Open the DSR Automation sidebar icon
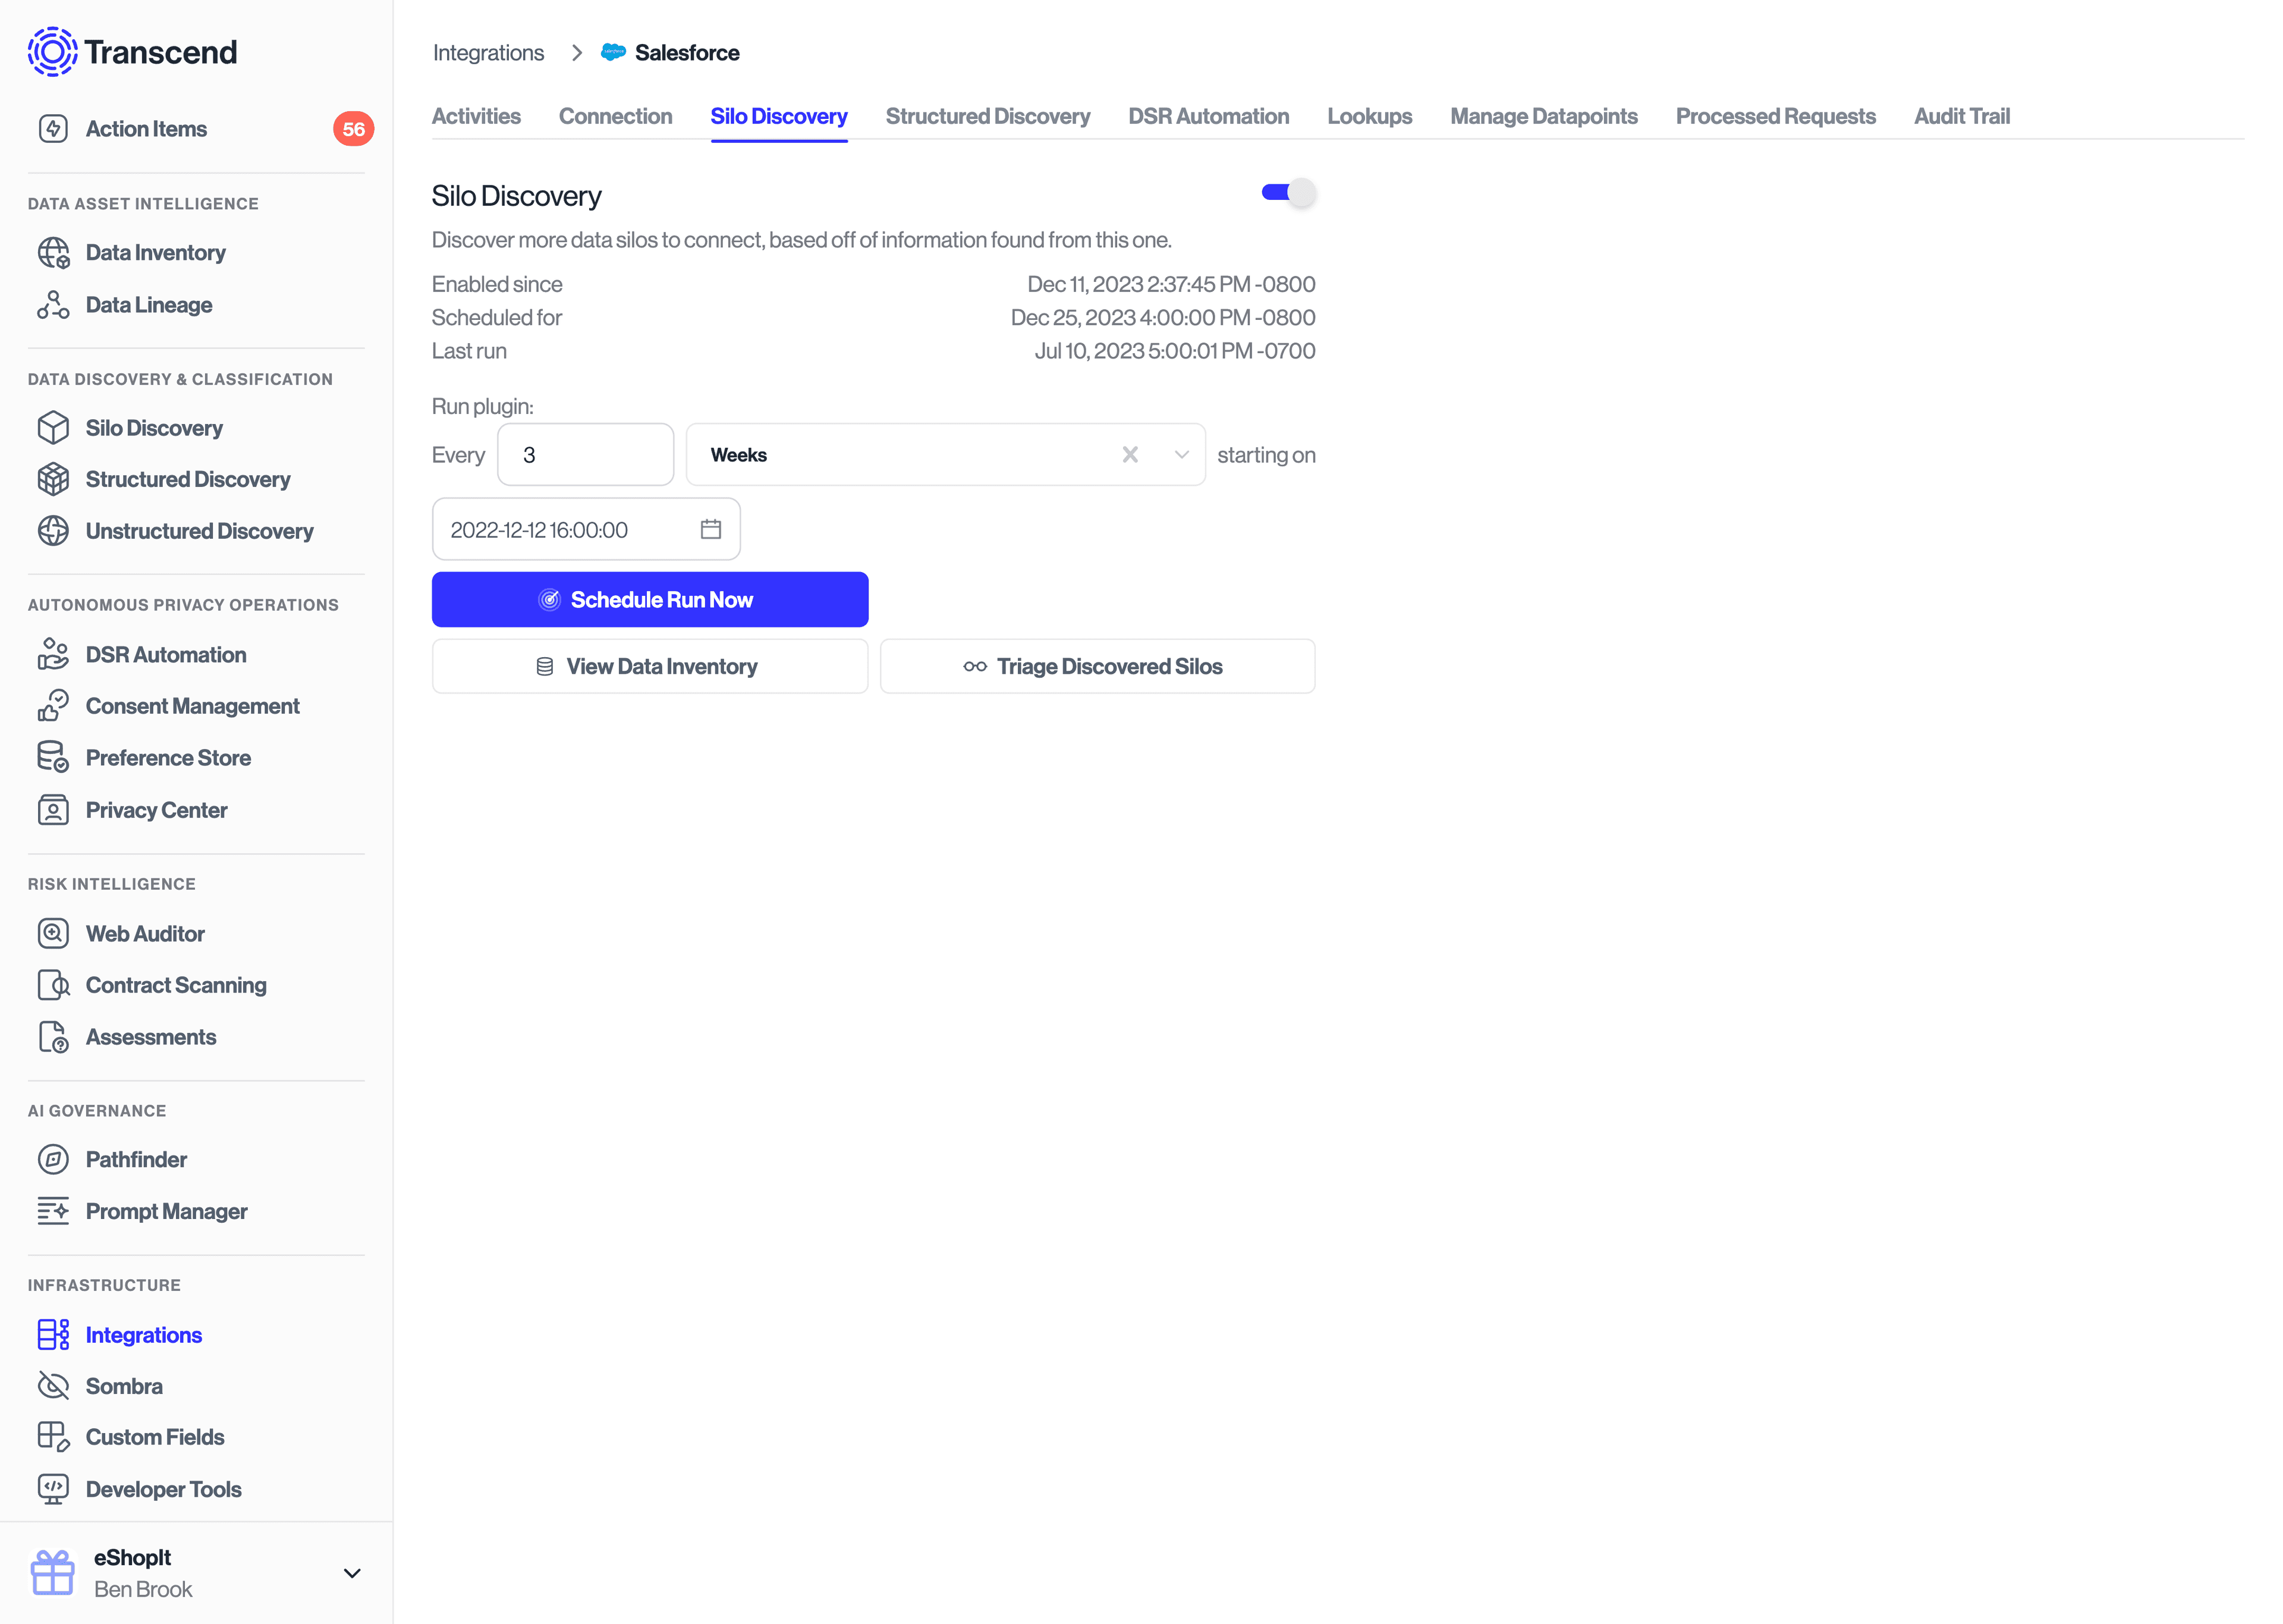Viewport: 2283px width, 1624px height. 53,654
